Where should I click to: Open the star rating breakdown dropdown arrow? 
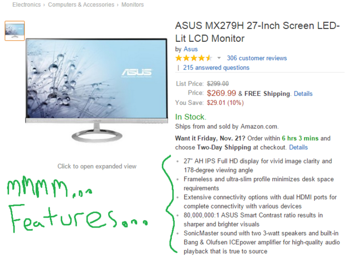point(219,58)
